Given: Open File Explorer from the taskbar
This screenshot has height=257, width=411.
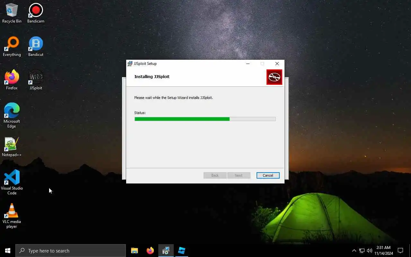Looking at the screenshot, I should pos(135,251).
